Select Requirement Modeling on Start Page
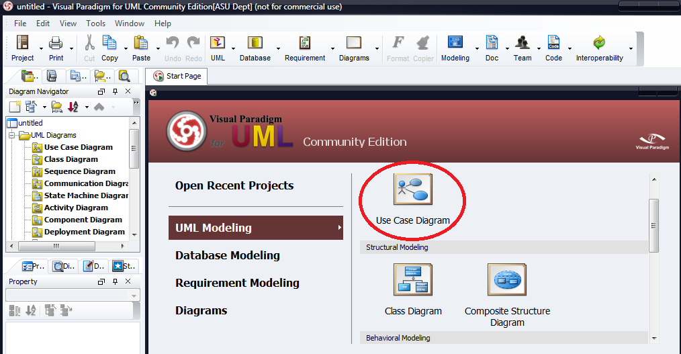This screenshot has width=681, height=354. [237, 283]
